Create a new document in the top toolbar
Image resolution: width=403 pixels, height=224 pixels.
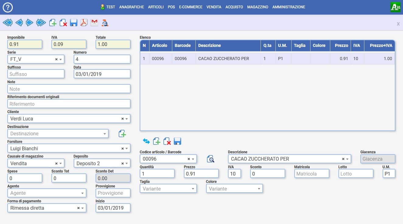(53, 23)
